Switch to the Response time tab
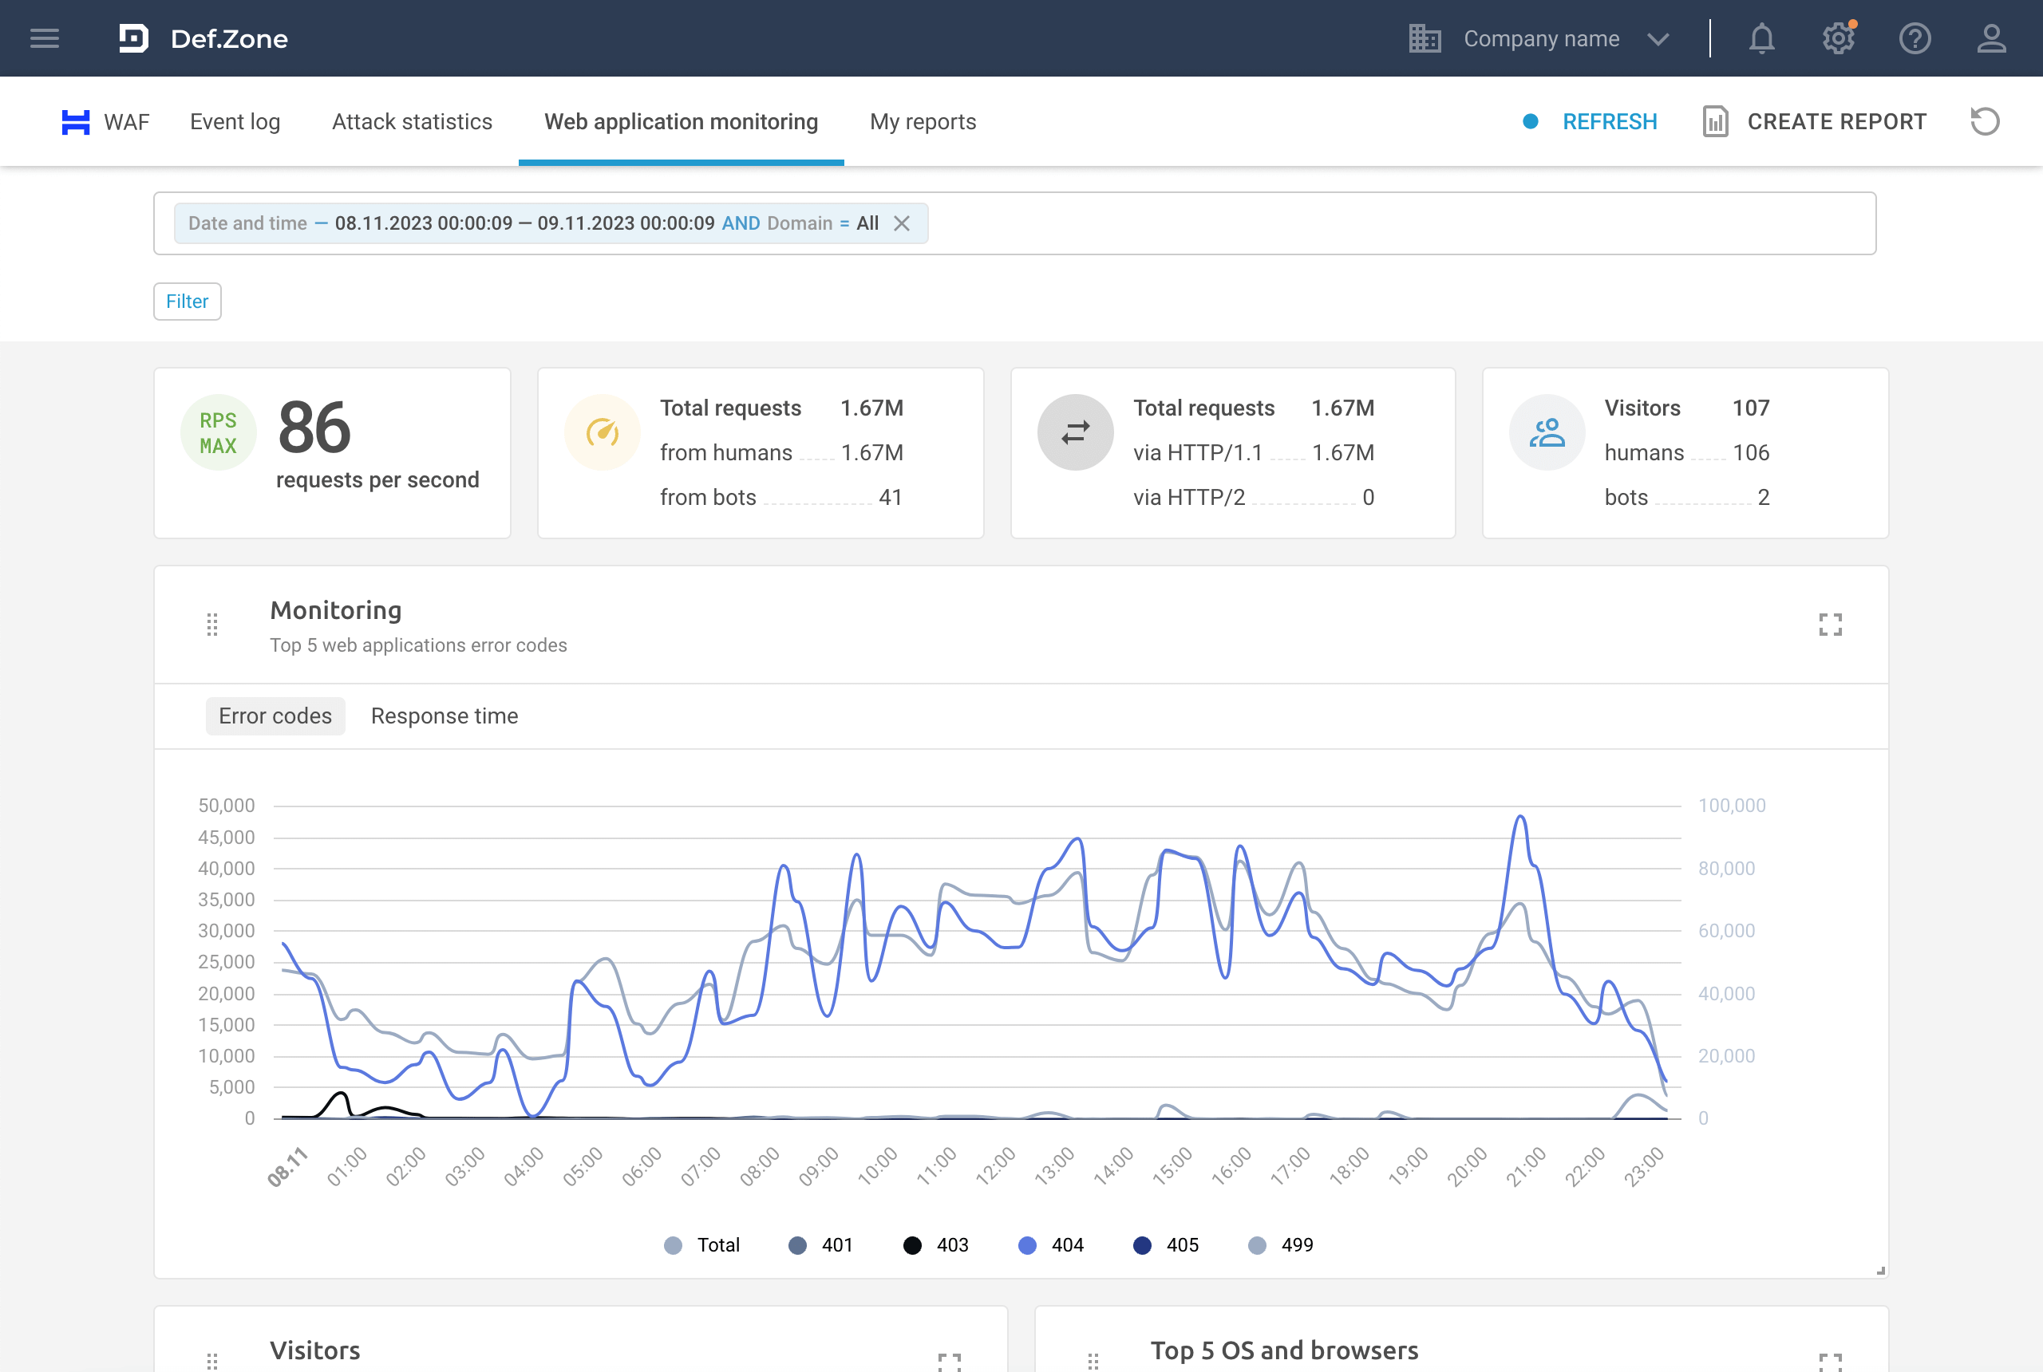The width and height of the screenshot is (2043, 1372). pos(444,716)
